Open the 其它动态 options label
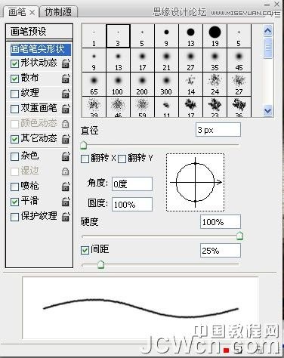This screenshot has width=284, height=358. (x=39, y=138)
